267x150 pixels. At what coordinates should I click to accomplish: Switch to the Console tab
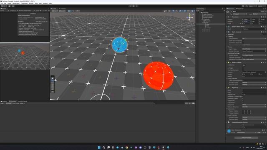[13, 102]
